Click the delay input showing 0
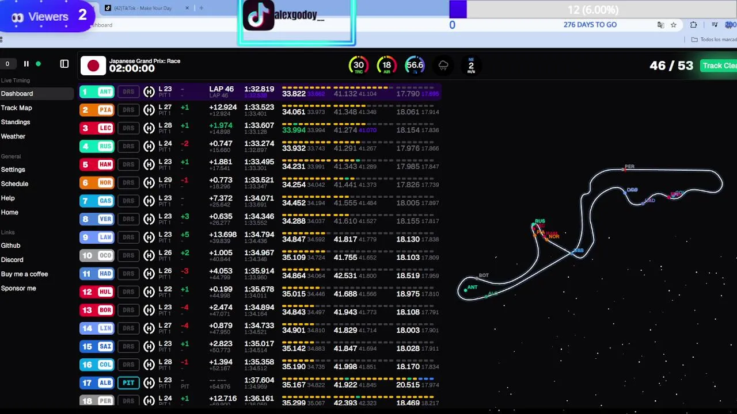 click(x=8, y=64)
